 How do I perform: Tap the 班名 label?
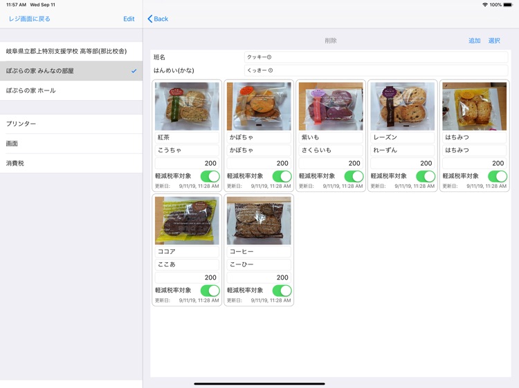(159, 57)
